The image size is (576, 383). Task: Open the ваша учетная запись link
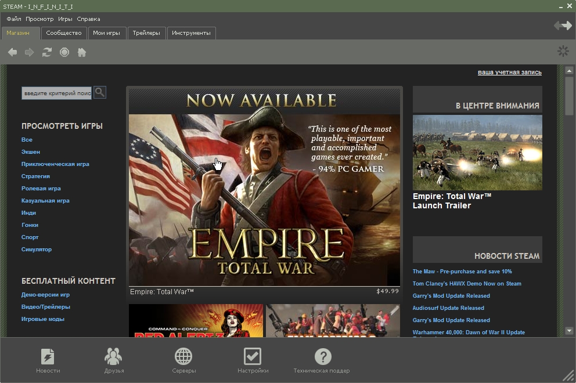coord(509,73)
